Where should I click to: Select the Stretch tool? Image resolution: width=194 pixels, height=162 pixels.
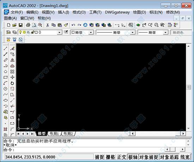(x=12, y=95)
